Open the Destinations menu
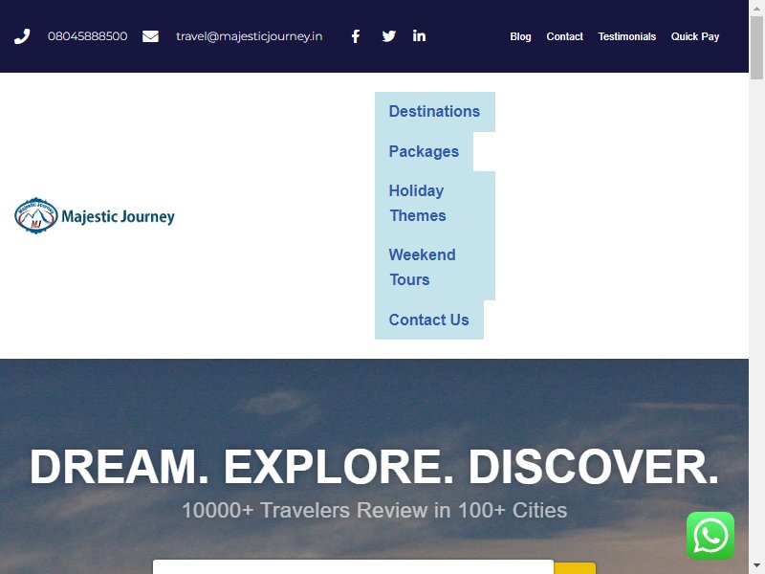Viewport: 765px width, 574px height. click(435, 112)
